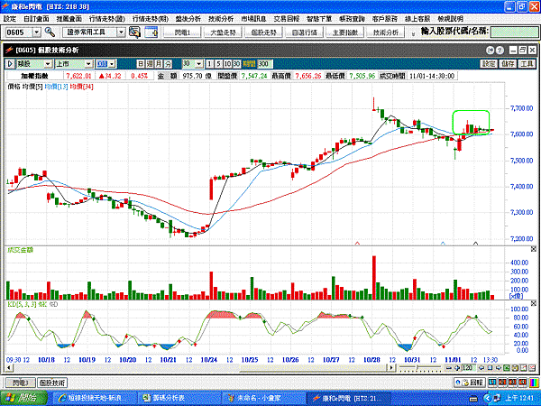Close the volume sub-panel with its X
541x406 pixels.
pos(534,249)
